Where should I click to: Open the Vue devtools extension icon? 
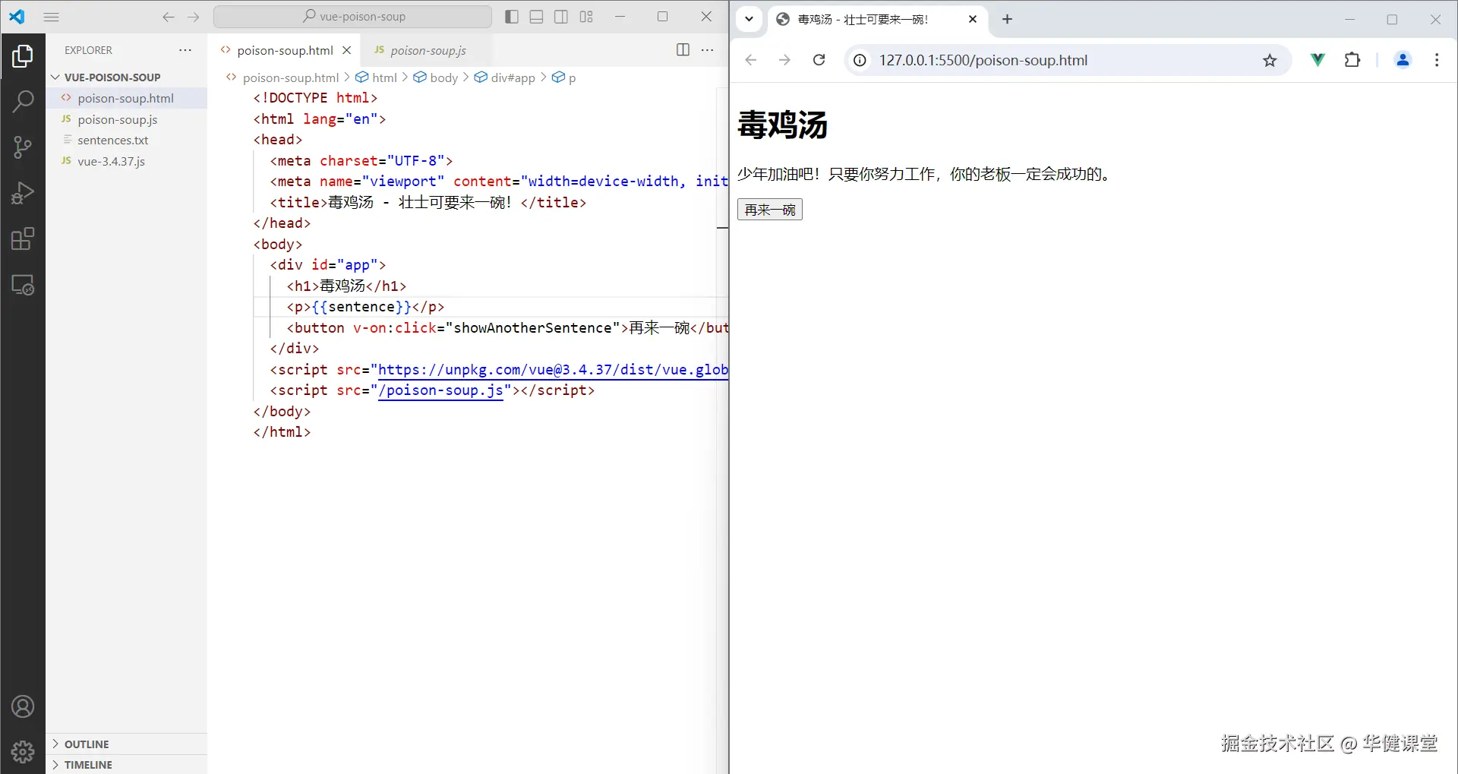tap(1318, 60)
